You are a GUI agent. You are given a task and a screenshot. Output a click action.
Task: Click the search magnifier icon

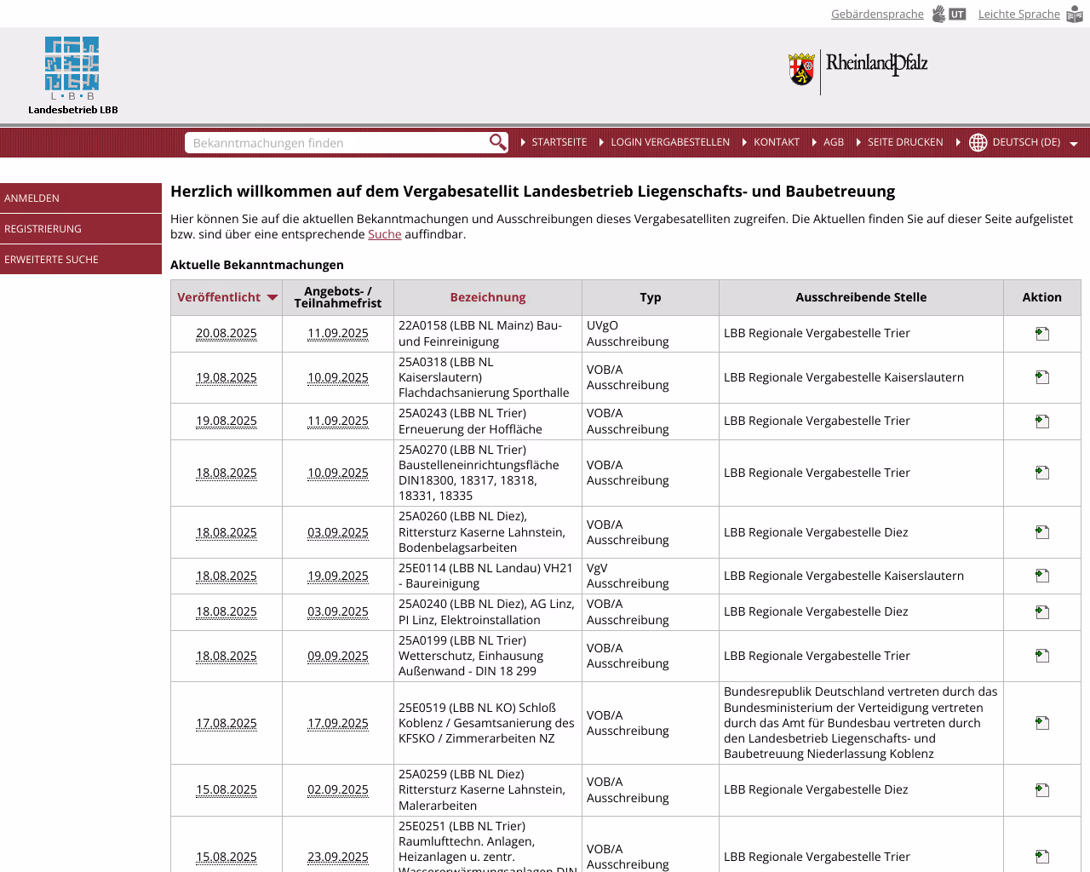[496, 142]
